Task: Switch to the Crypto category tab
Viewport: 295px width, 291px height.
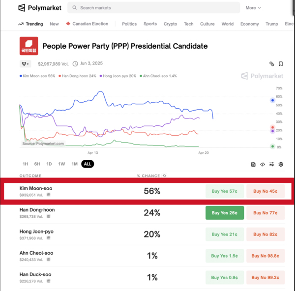Action: (x=170, y=24)
